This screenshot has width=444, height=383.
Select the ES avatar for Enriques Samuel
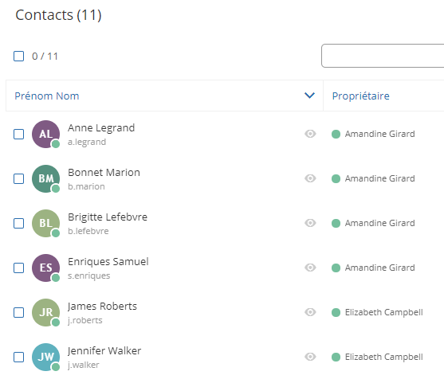45,268
